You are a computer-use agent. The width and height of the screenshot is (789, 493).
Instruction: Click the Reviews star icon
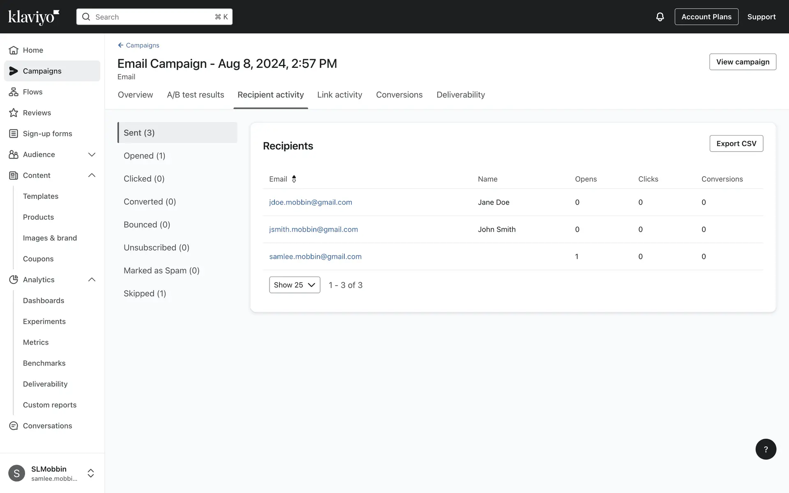point(14,113)
